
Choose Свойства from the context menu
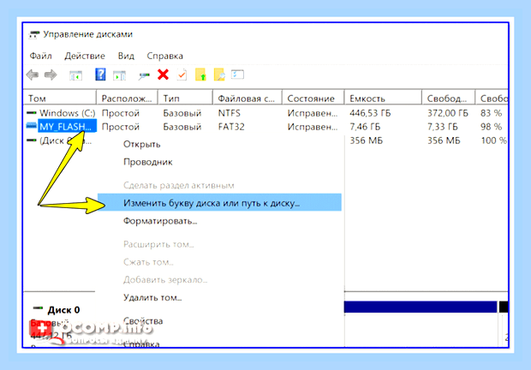(143, 320)
